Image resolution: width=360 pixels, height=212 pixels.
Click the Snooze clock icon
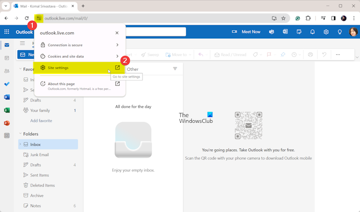[294, 54]
